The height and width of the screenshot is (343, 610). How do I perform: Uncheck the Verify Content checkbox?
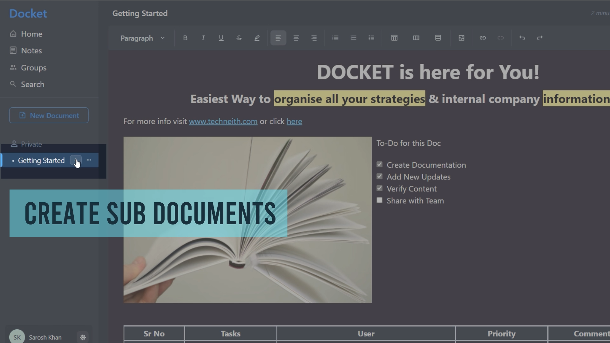(379, 188)
